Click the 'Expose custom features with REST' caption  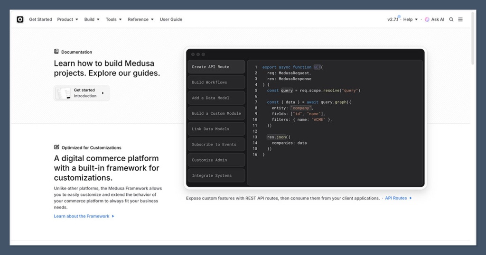tap(283, 198)
